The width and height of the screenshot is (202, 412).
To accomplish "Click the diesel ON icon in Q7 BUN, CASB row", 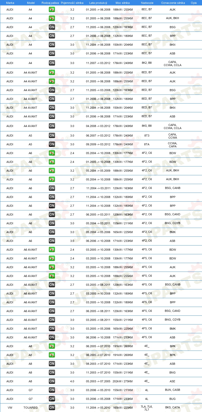I will [x=52, y=390].
